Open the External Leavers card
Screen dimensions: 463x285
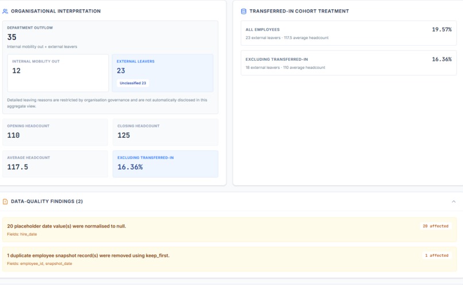pos(163,73)
